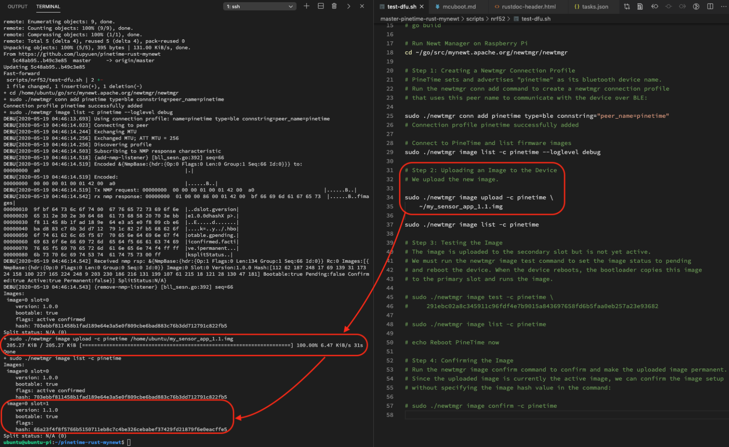Move panel right with chevron icon
This screenshot has height=447, width=729.
pos(348,6)
